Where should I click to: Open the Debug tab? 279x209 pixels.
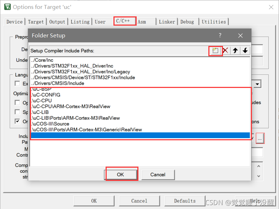click(x=187, y=22)
